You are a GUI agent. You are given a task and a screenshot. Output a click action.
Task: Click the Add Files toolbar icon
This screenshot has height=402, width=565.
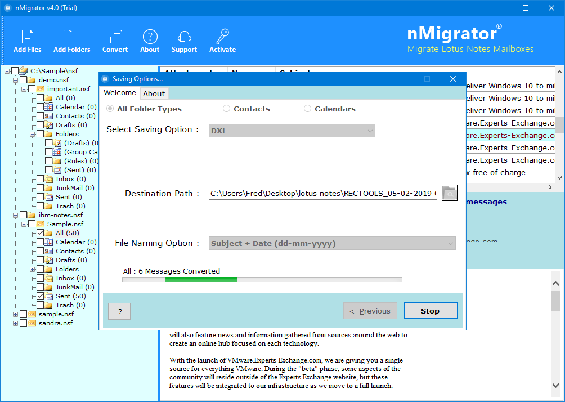28,37
